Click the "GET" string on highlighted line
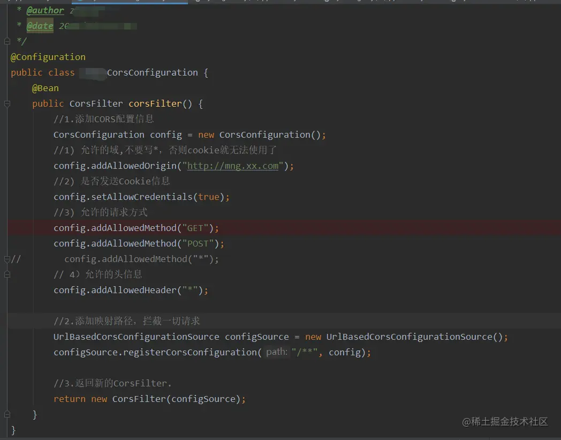Viewport: 561px width, 440px height. (x=195, y=228)
